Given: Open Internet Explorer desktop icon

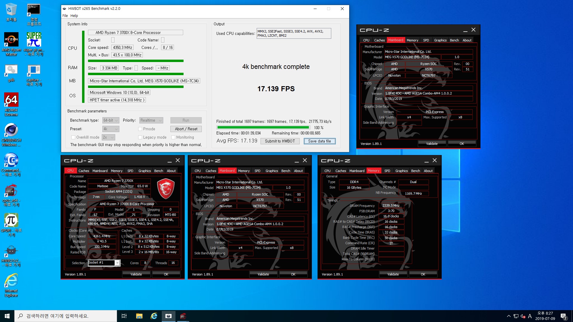Looking at the screenshot, I should coord(11,285).
